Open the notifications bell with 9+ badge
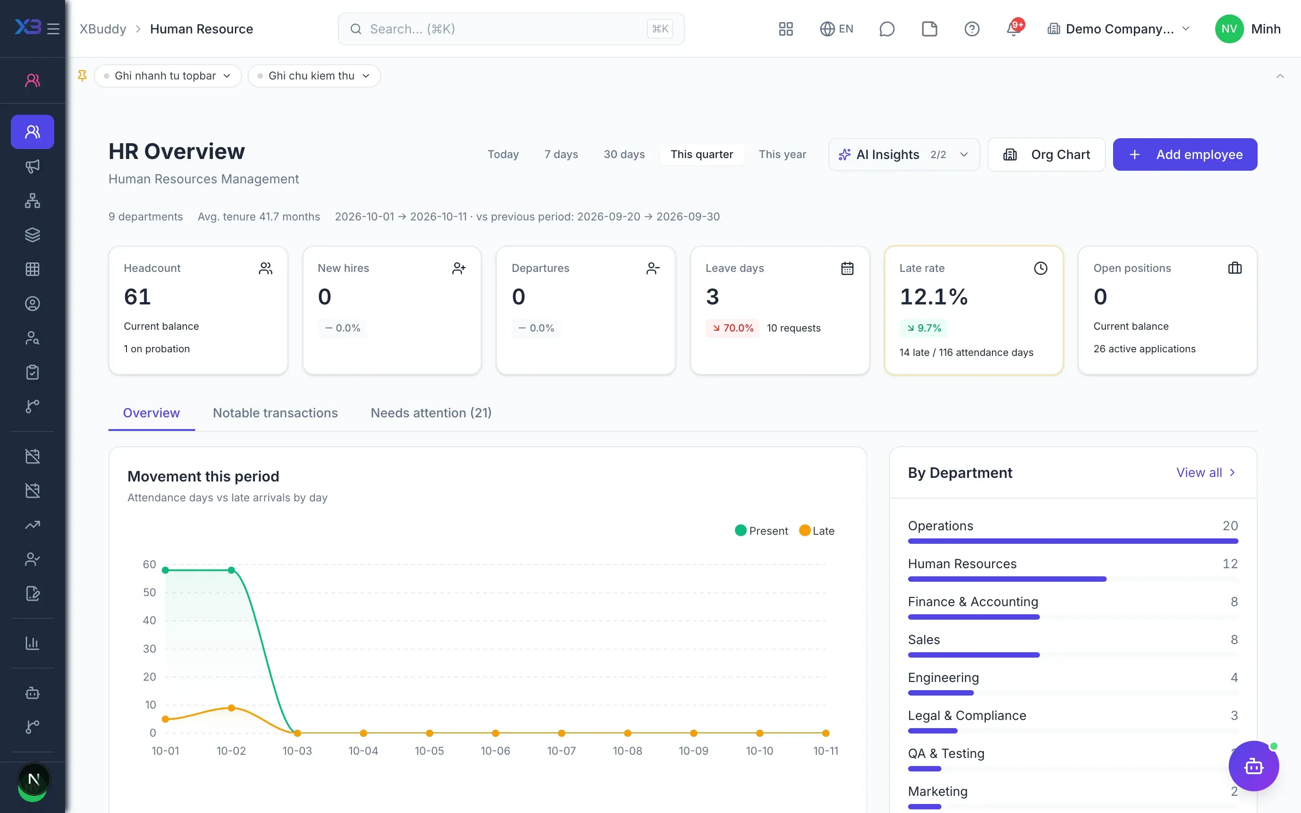Viewport: 1301px width, 813px height. click(1015, 28)
